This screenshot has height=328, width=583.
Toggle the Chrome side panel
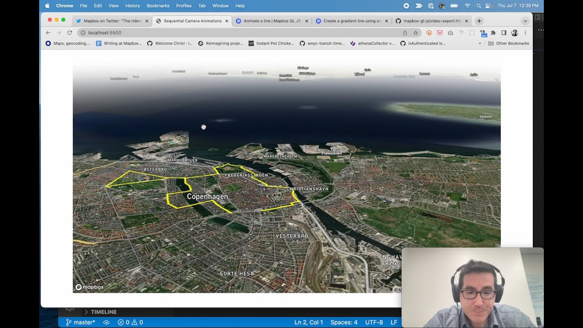[x=504, y=33]
